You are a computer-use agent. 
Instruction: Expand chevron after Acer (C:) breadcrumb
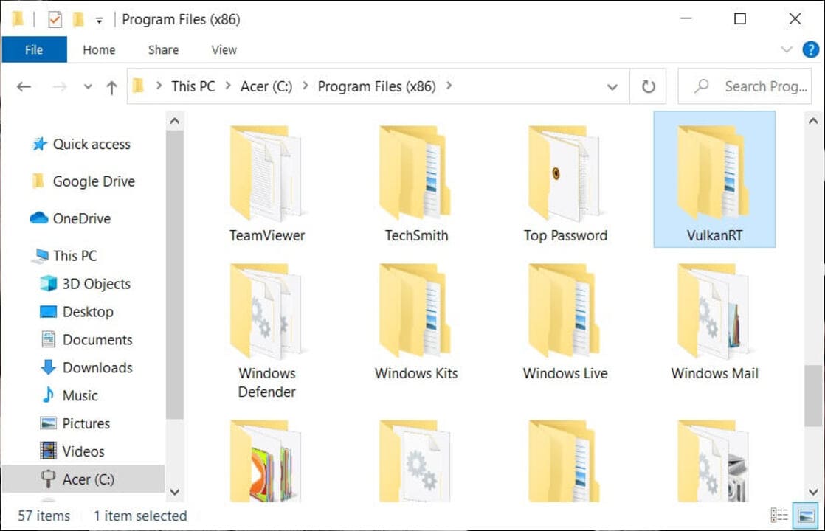point(306,86)
